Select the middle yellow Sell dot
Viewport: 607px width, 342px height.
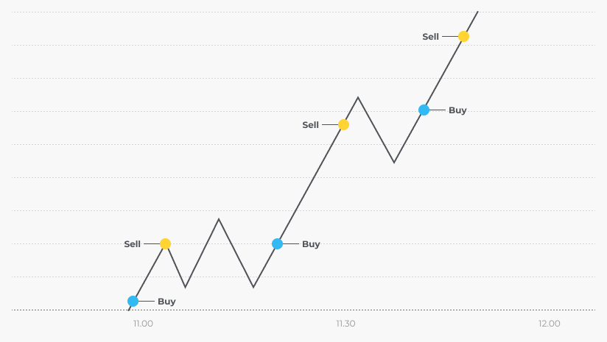pyautogui.click(x=343, y=125)
